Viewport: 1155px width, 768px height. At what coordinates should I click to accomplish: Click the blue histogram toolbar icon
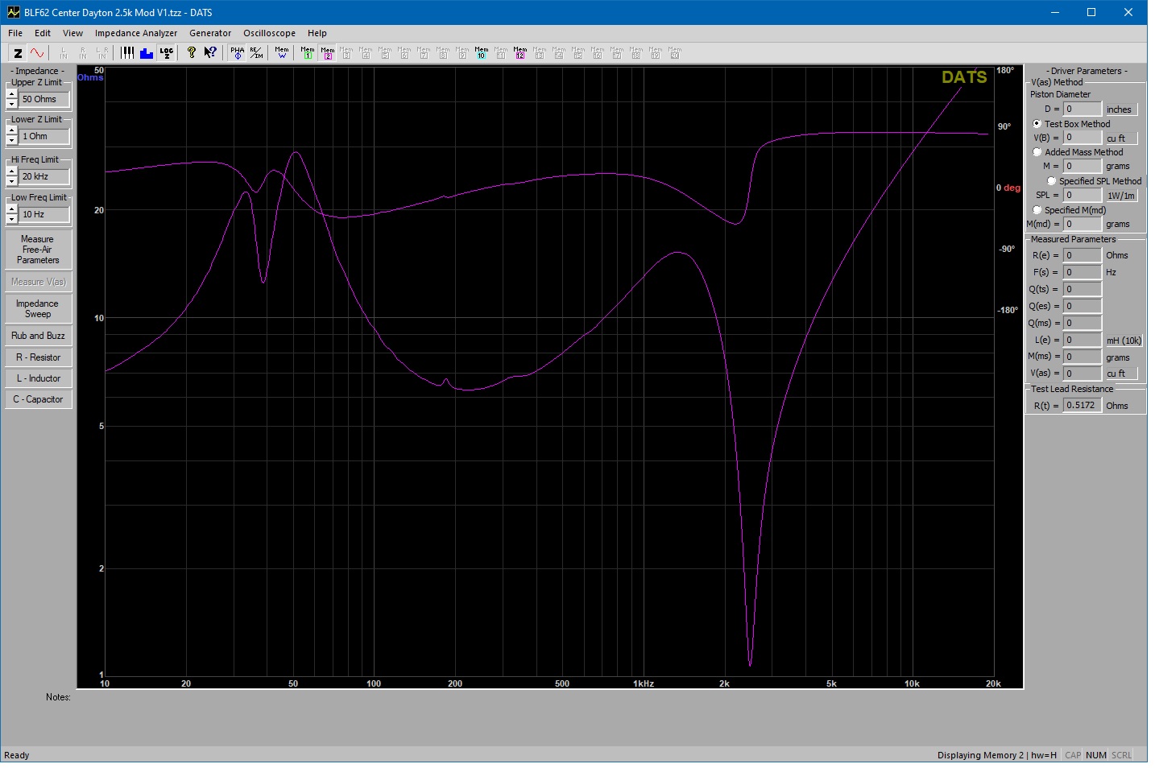click(147, 53)
